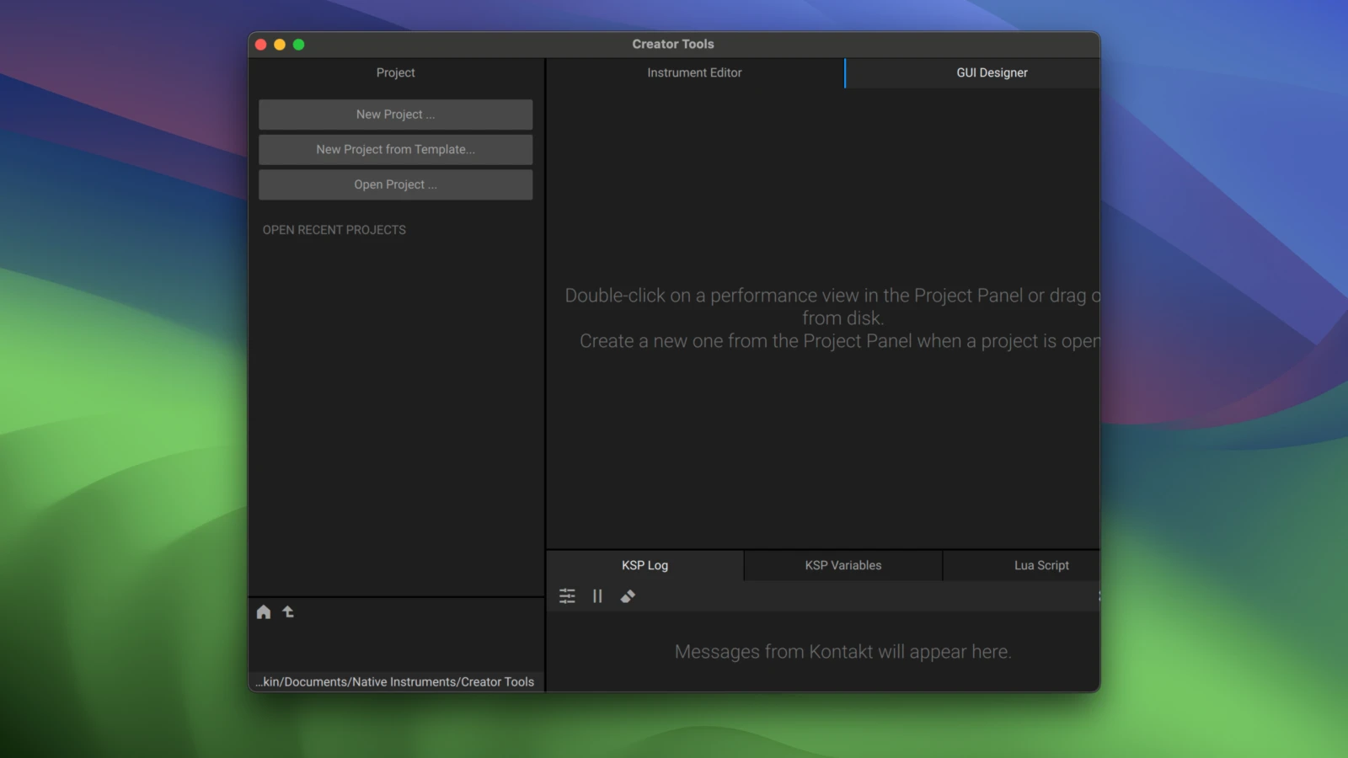Open the GUI Designer tab
The height and width of the screenshot is (758, 1348).
992,73
